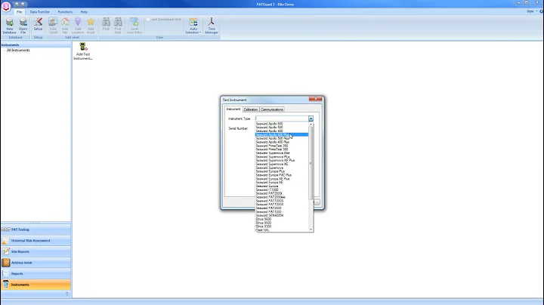Select Seaward PAT2000i option
The width and height of the screenshot is (544, 305).
pyautogui.click(x=281, y=193)
